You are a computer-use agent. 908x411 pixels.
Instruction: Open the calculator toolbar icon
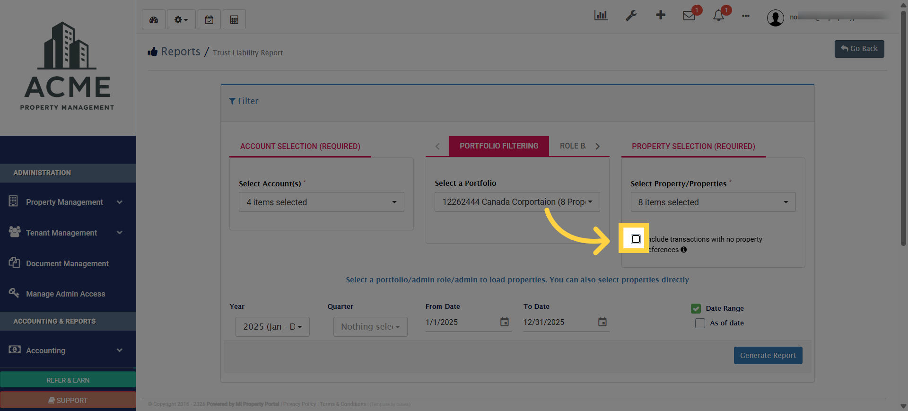234,20
